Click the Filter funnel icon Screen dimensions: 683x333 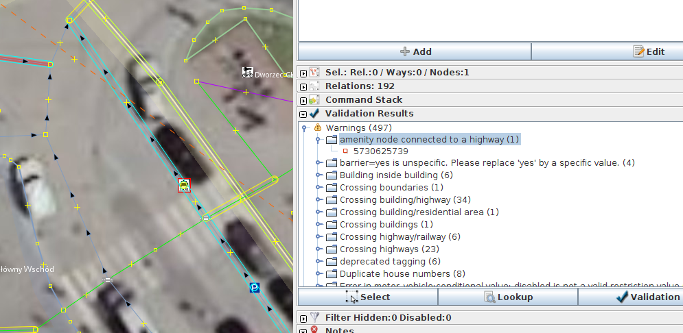coord(315,318)
